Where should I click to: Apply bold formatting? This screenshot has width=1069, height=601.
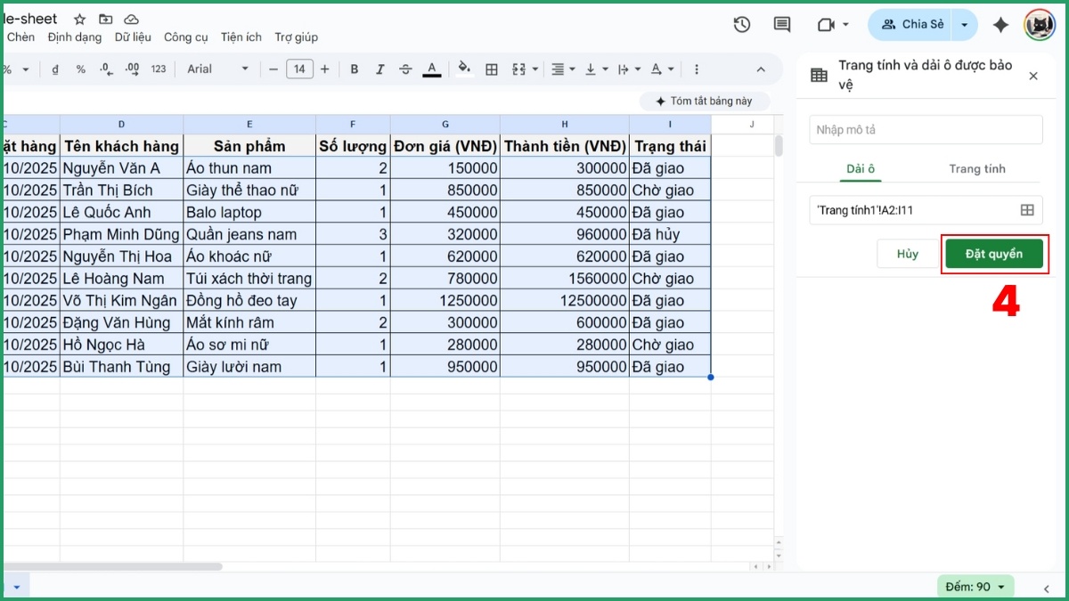[x=355, y=69]
